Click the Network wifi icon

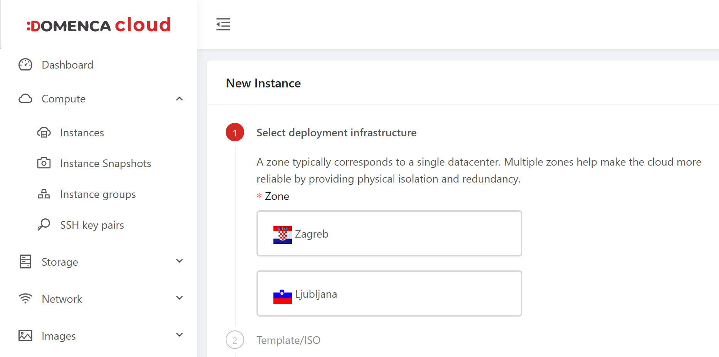click(x=25, y=298)
